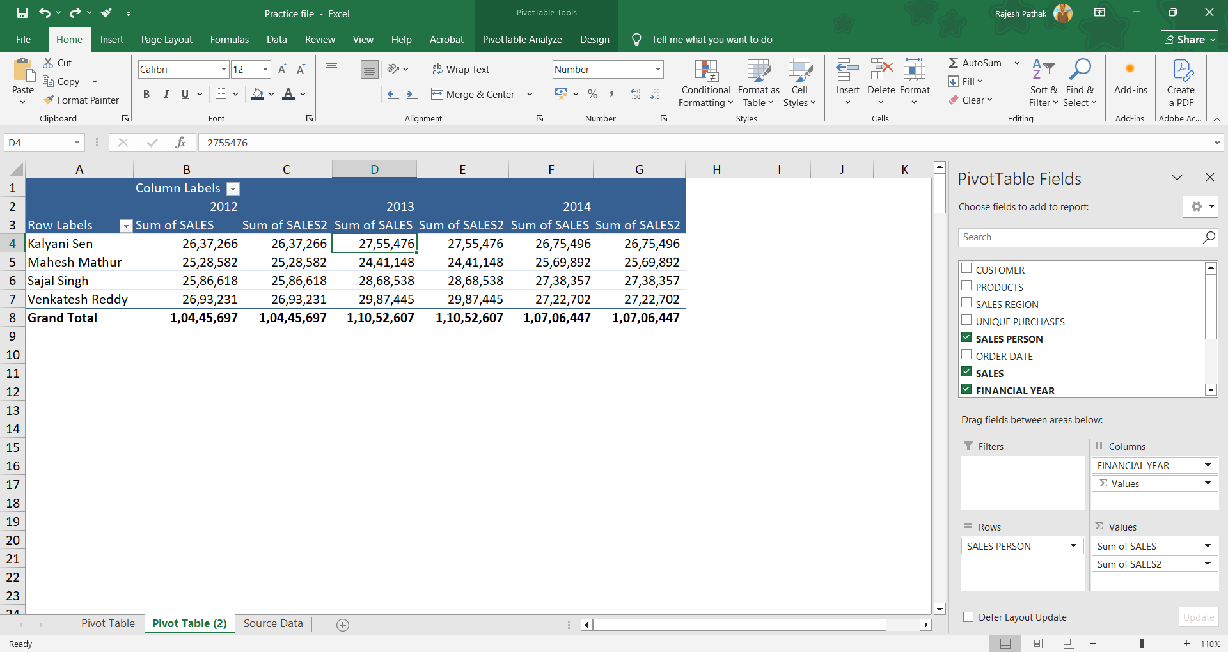Image resolution: width=1228 pixels, height=652 pixels.
Task: Open the Format Painter tool
Action: tap(81, 100)
